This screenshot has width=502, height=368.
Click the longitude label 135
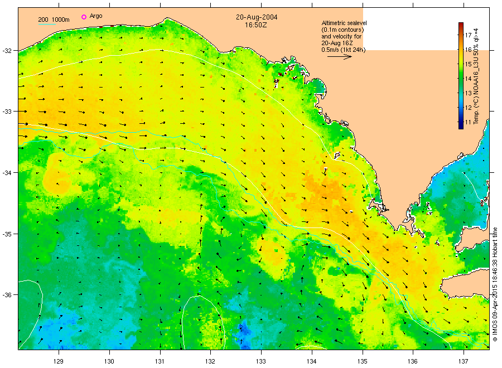click(363, 362)
